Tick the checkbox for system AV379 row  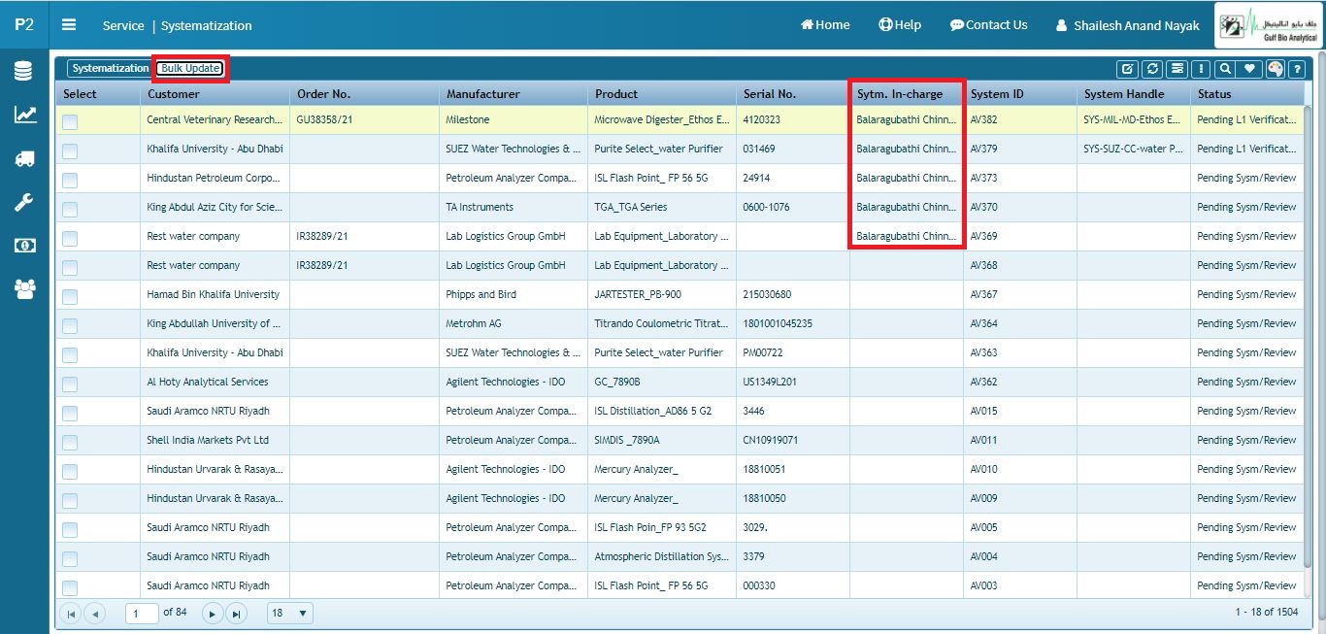70,150
